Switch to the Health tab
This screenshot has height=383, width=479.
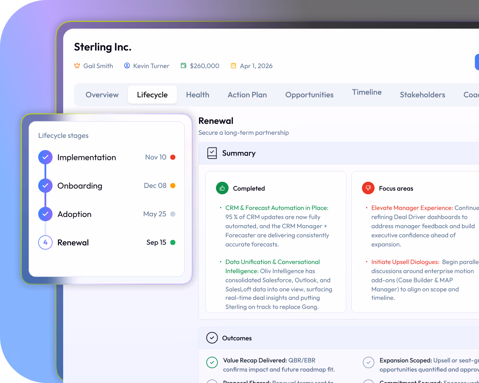[x=197, y=94]
